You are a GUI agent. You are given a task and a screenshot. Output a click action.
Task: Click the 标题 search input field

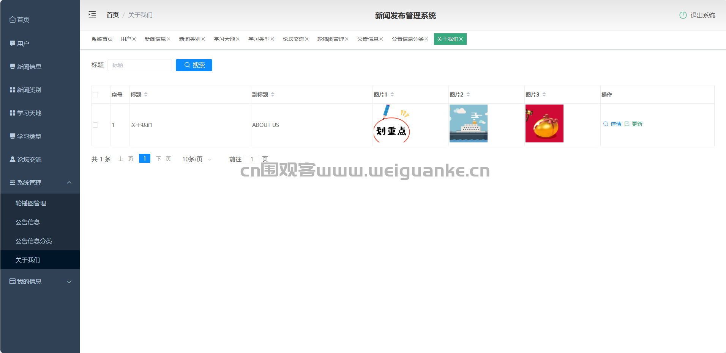pyautogui.click(x=140, y=65)
